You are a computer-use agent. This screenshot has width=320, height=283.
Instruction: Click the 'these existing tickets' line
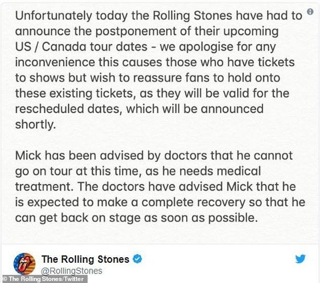tap(152, 93)
